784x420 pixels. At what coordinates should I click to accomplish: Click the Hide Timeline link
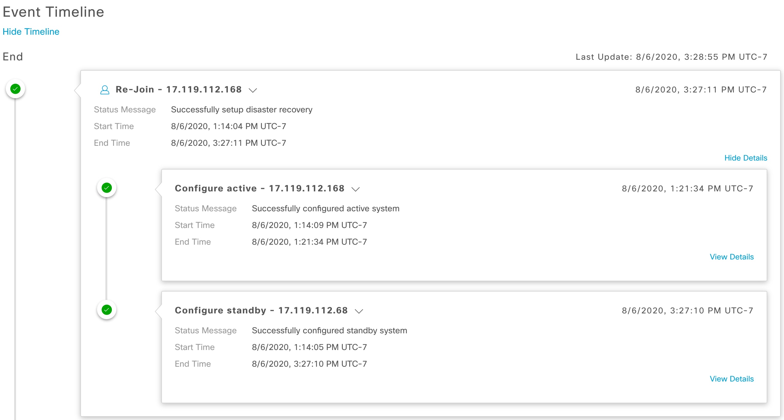coord(31,31)
